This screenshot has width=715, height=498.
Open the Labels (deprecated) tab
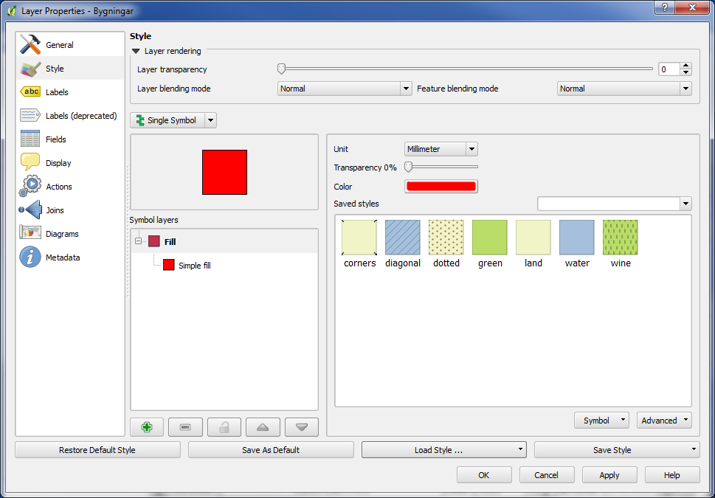tap(70, 116)
